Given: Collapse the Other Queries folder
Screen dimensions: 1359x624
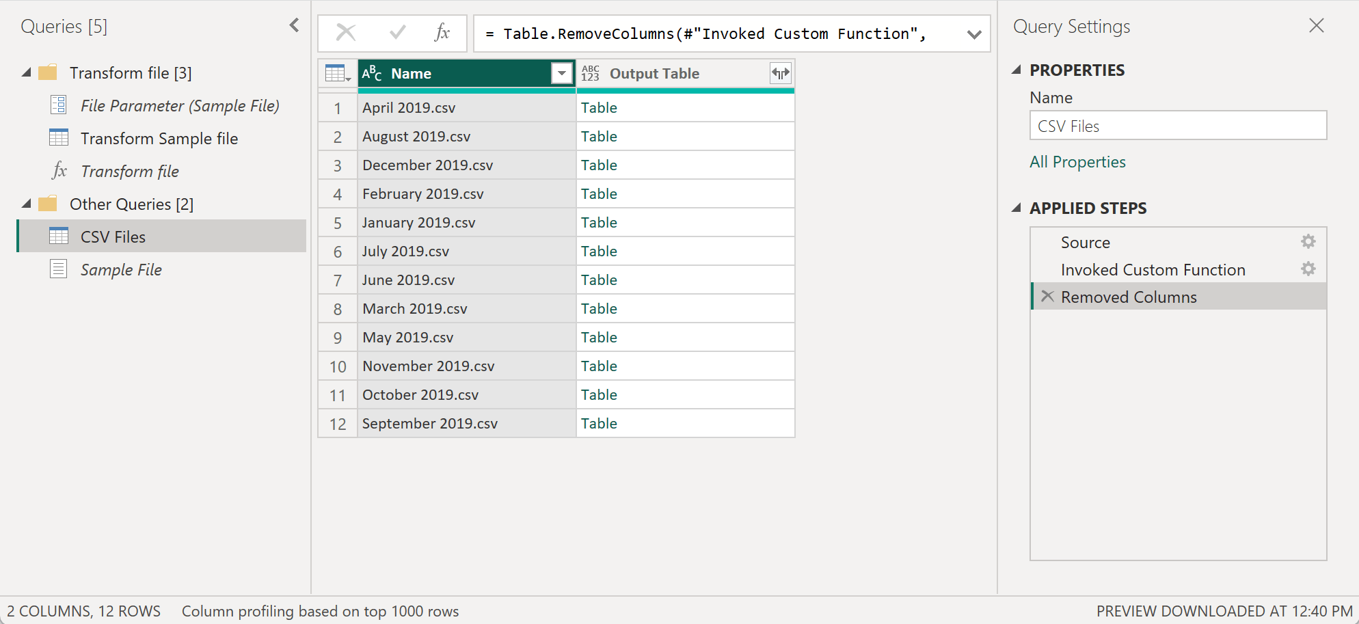Looking at the screenshot, I should point(26,204).
